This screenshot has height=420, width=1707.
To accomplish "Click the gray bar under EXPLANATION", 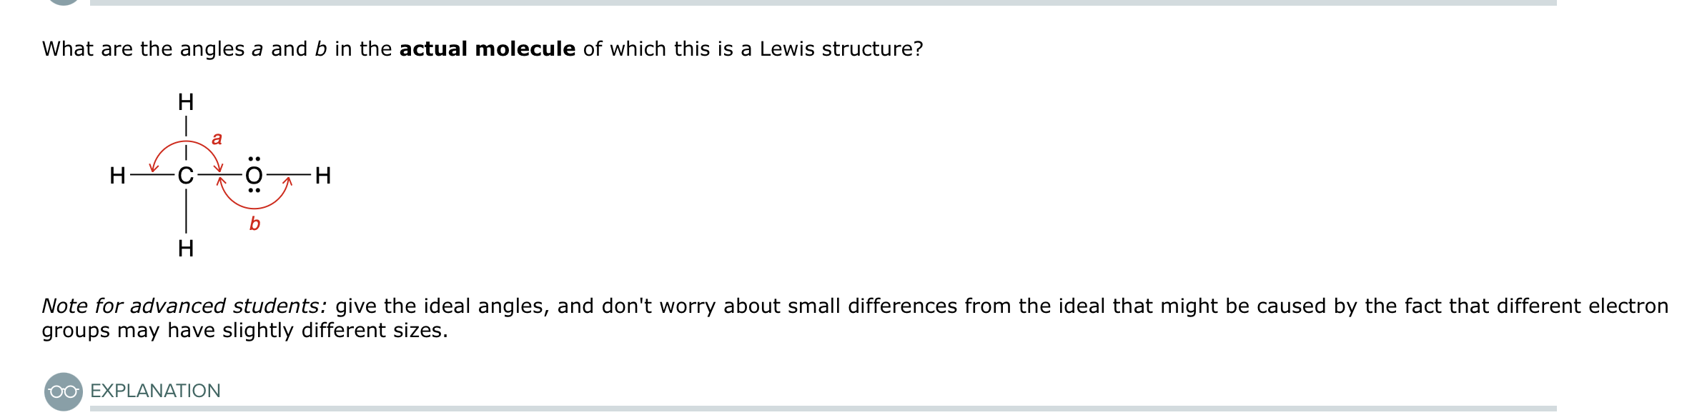I will click(x=822, y=409).
